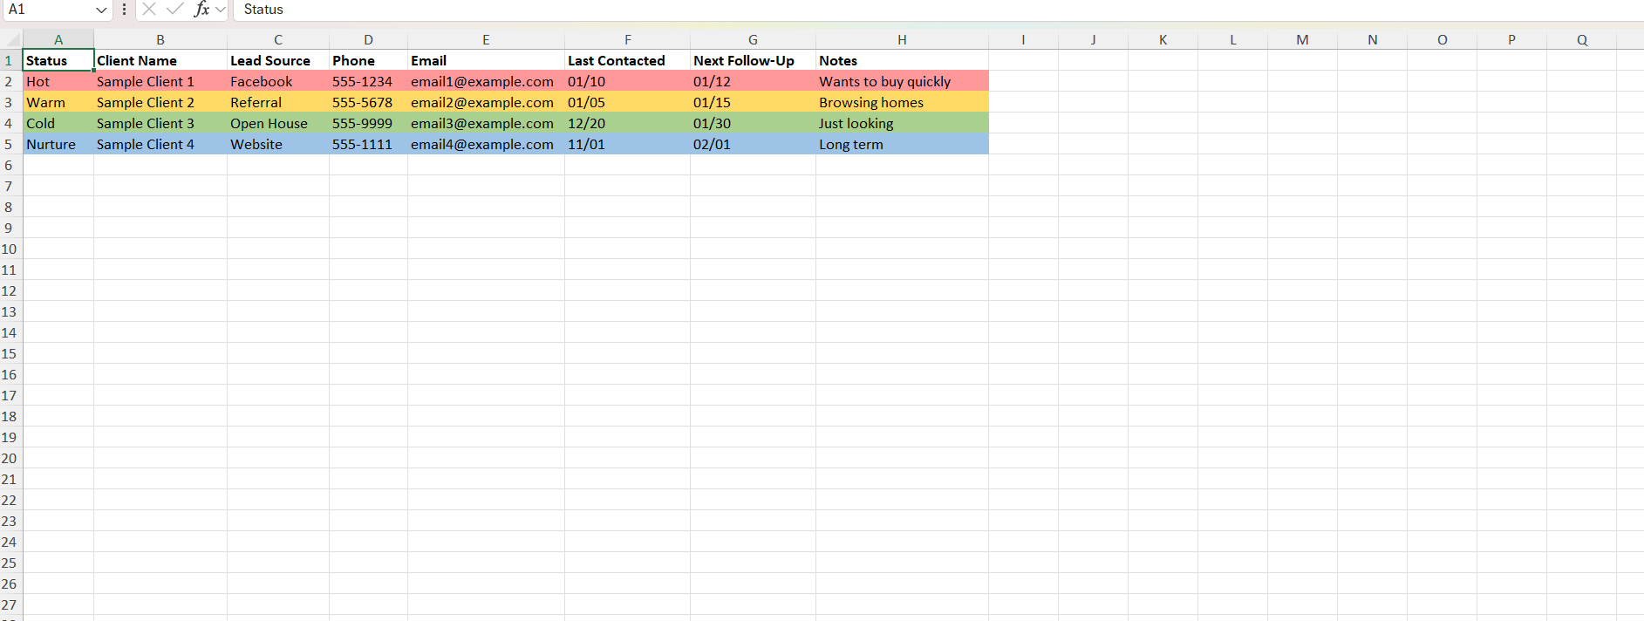The height and width of the screenshot is (621, 1644).
Task: Click the Lead Source header cell
Action: coord(278,60)
